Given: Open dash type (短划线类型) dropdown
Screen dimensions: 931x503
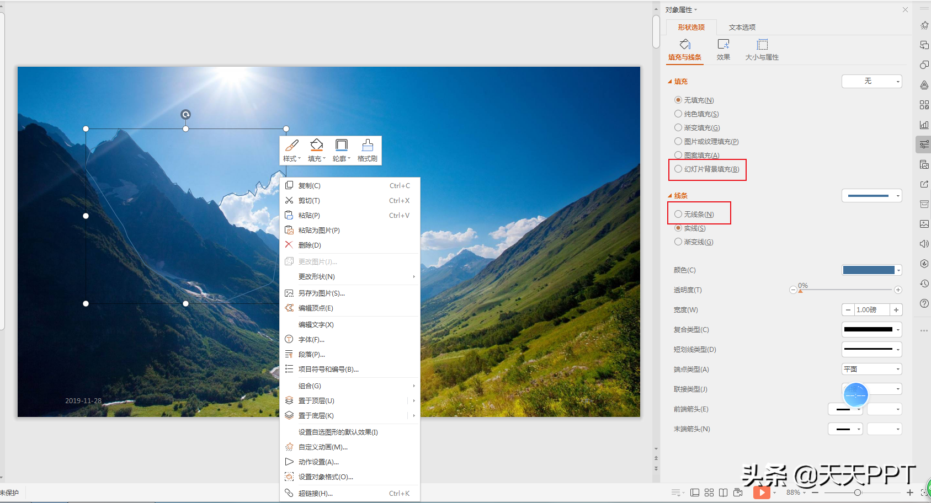Looking at the screenshot, I should click(872, 349).
